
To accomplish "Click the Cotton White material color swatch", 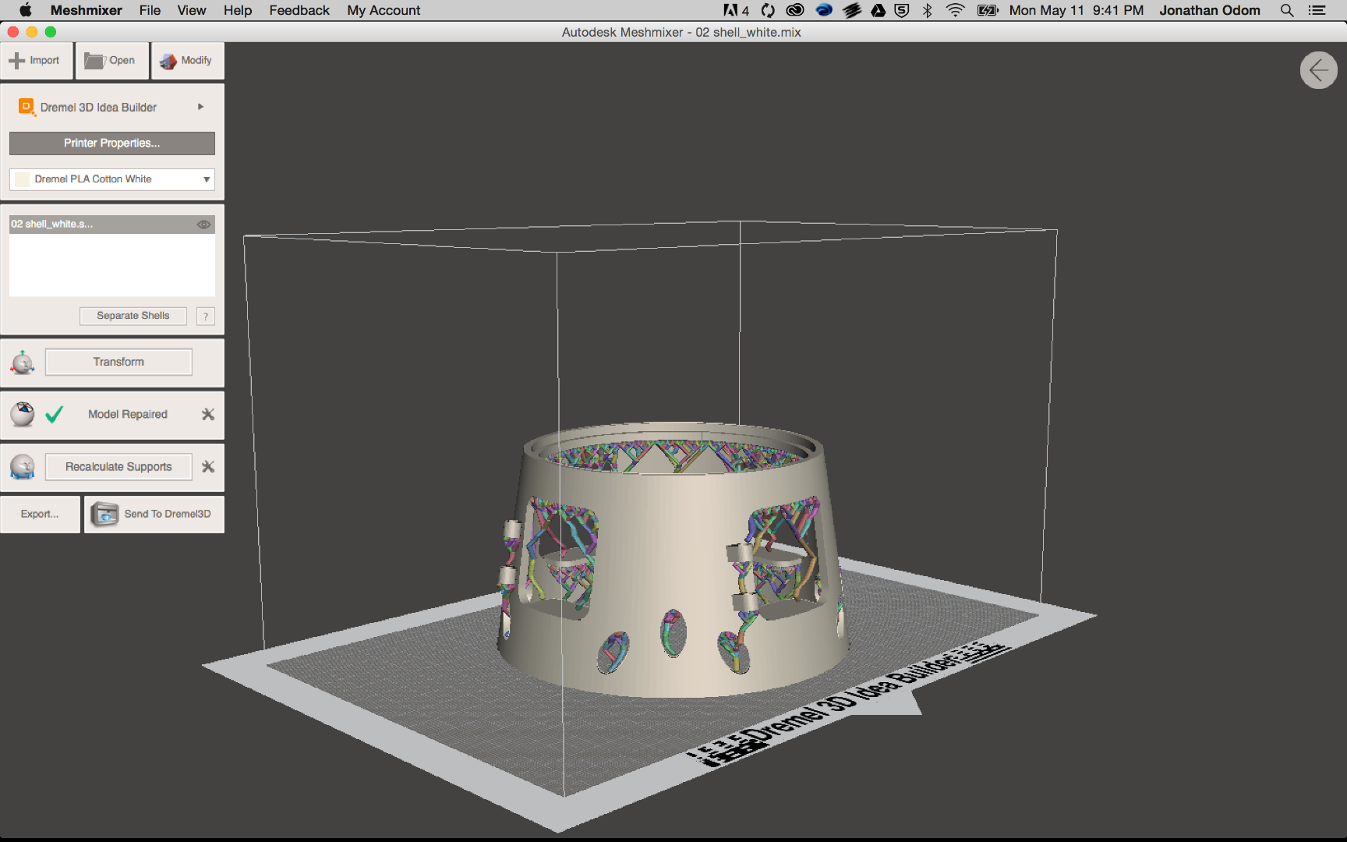I will pyautogui.click(x=22, y=179).
